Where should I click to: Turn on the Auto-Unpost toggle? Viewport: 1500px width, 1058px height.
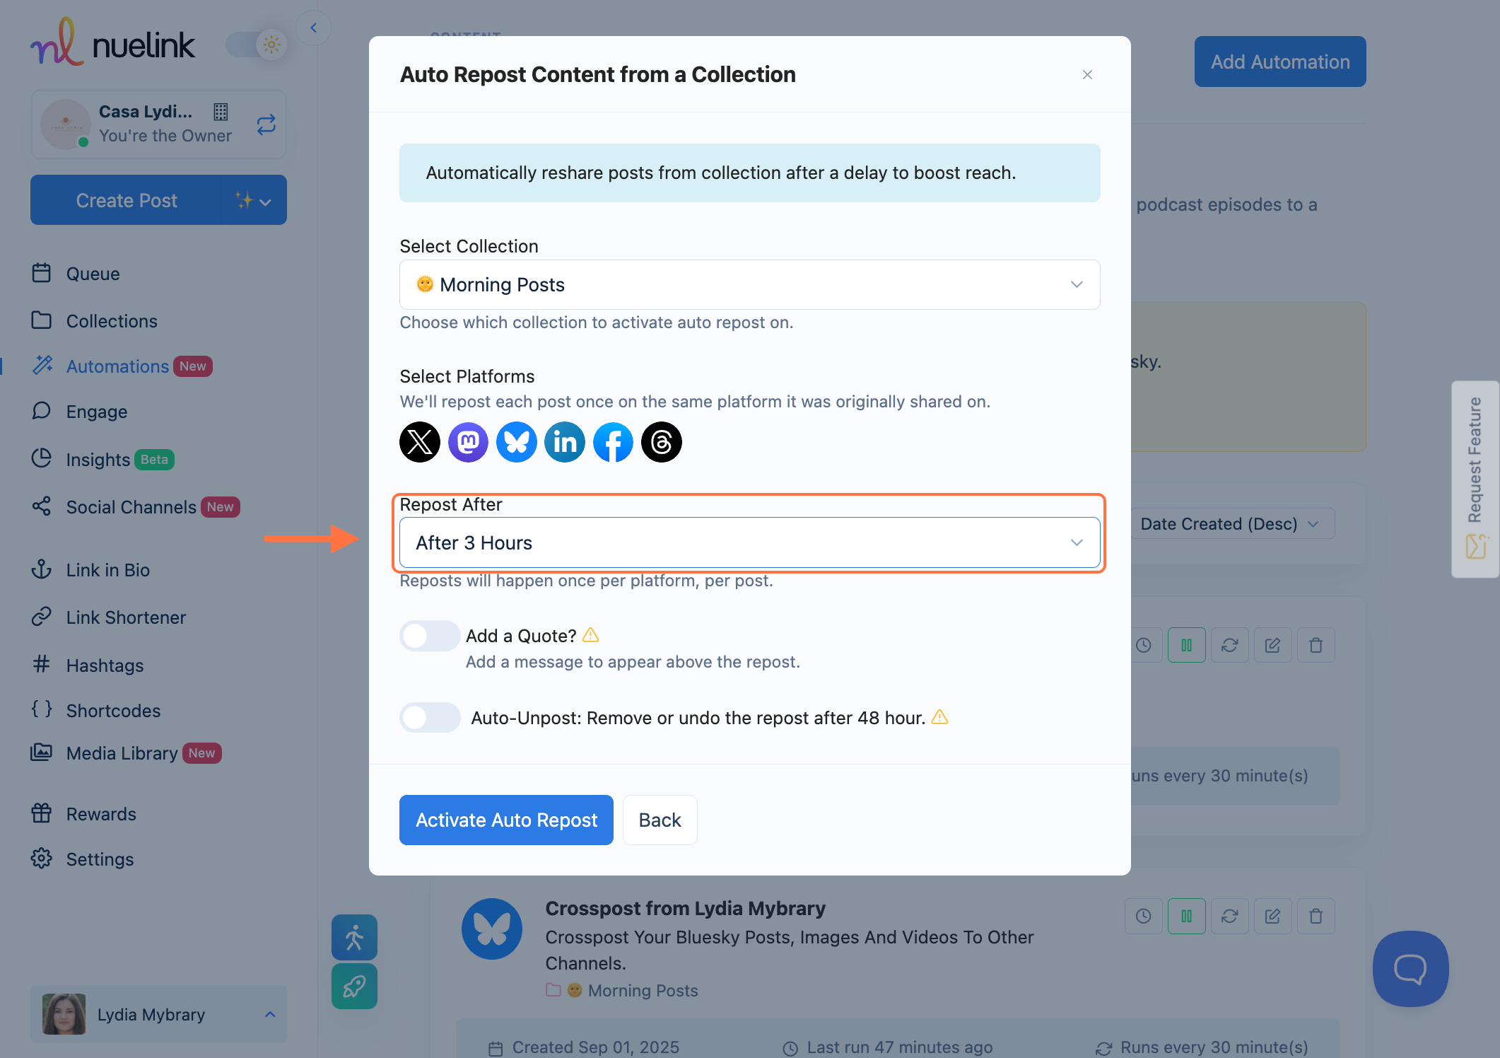point(429,718)
